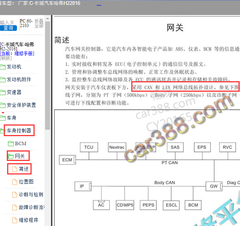Select the 车身控制器 tree item
240x226 pixels.
coord(19,130)
